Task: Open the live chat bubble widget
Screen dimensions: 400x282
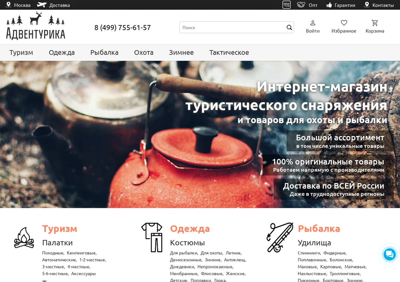Action: pos(389,254)
